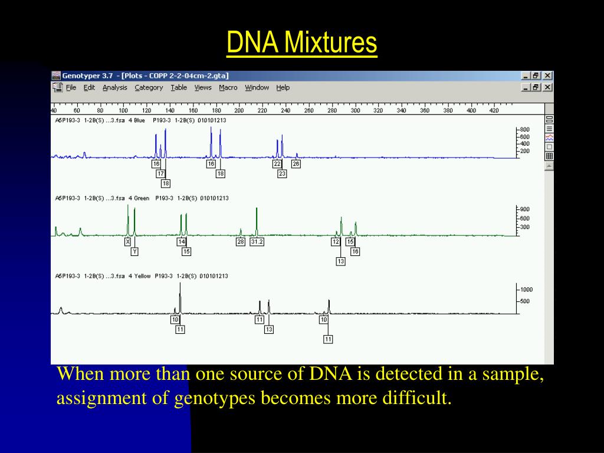Click the 300 mark on the top size ruler
This screenshot has width=604, height=453.
point(355,110)
